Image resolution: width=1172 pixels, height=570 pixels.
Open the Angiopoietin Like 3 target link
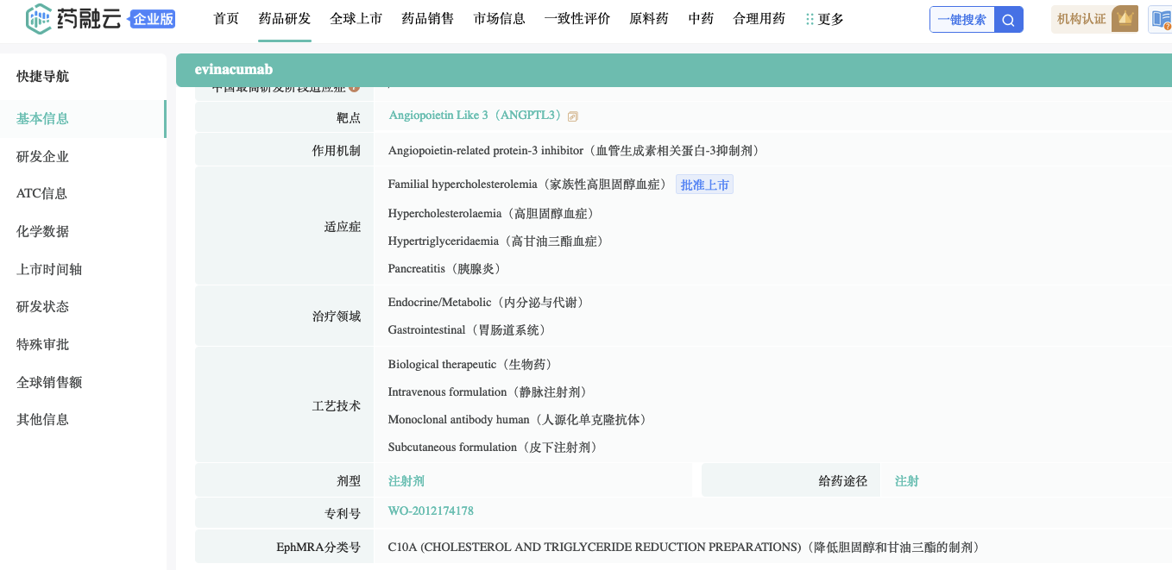tap(476, 116)
